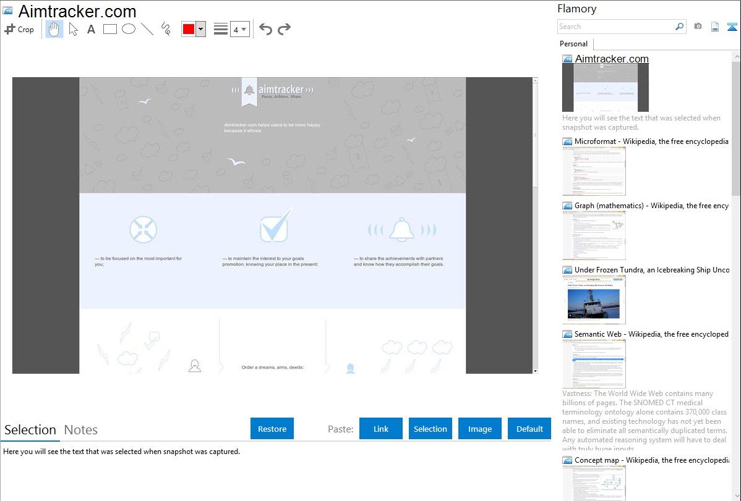Click the focus target icon in preview
Screen dimensions: 741x501
143,229
